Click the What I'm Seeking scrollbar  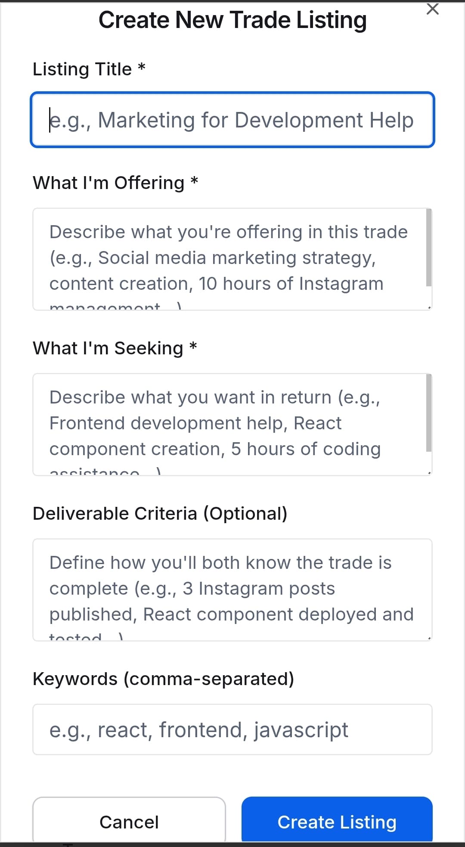[x=428, y=411]
